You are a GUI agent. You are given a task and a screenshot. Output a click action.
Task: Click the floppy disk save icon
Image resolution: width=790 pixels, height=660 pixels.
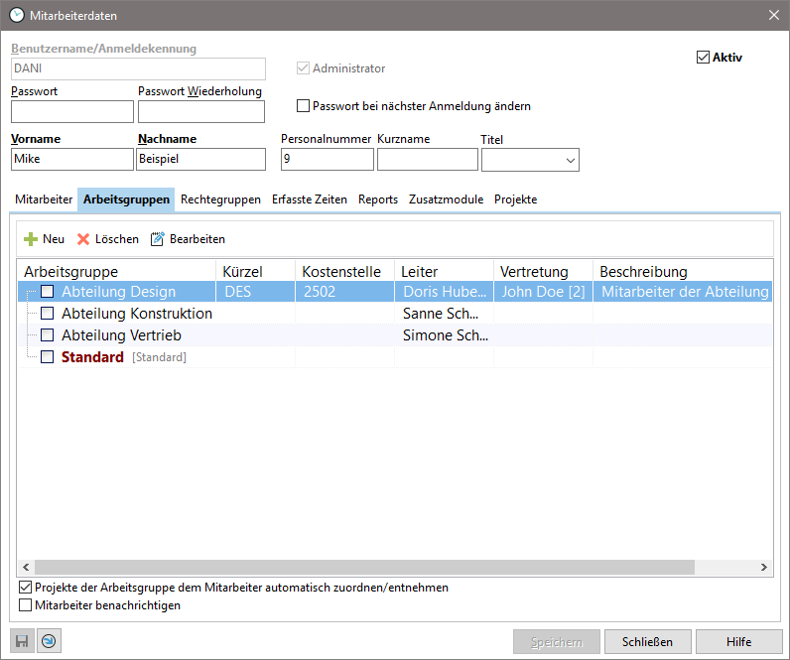[22, 642]
